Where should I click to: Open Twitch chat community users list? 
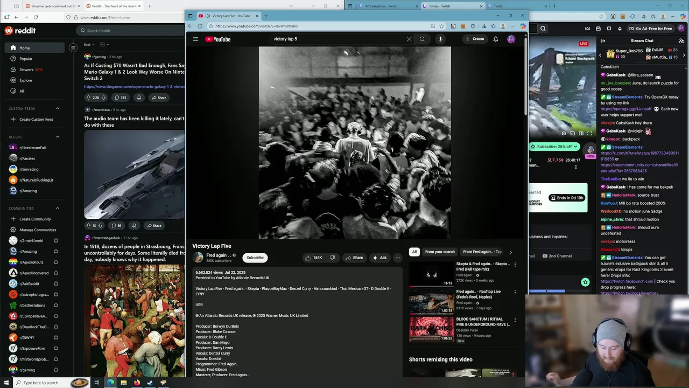coord(681,40)
